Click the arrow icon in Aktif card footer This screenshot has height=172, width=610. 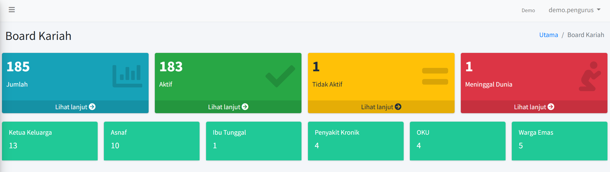tap(245, 107)
